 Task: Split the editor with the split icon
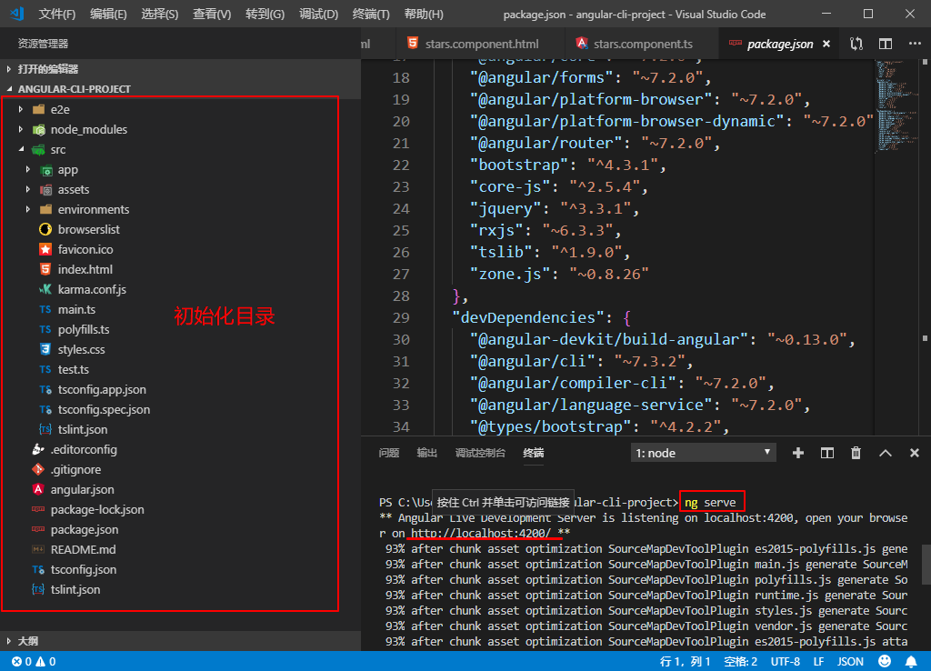coord(886,44)
